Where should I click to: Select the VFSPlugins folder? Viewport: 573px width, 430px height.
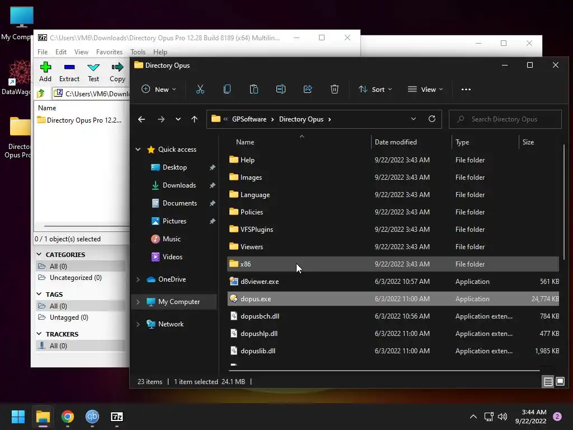tap(256, 229)
